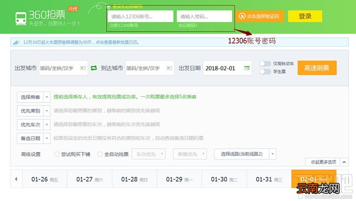Click the 出发日期 field showing 2018-02-01

(227, 68)
